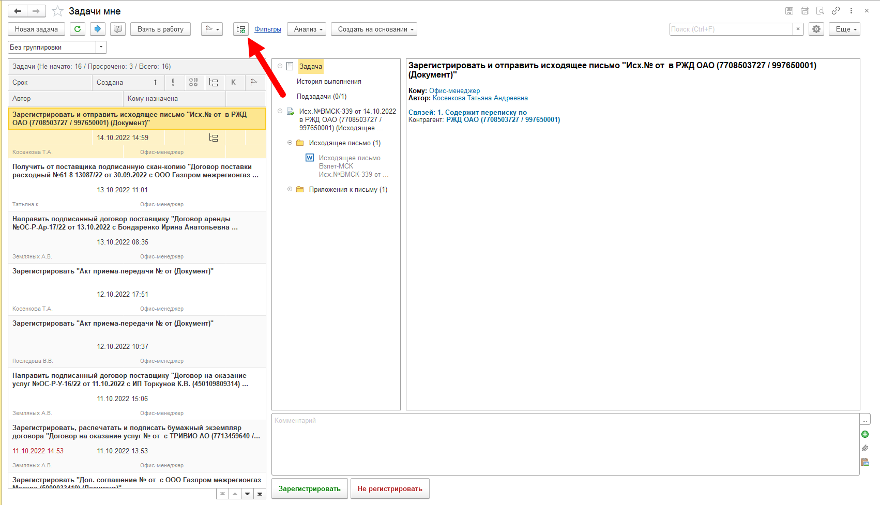Clear the search field with the x
The width and height of the screenshot is (880, 505).
[x=798, y=29]
